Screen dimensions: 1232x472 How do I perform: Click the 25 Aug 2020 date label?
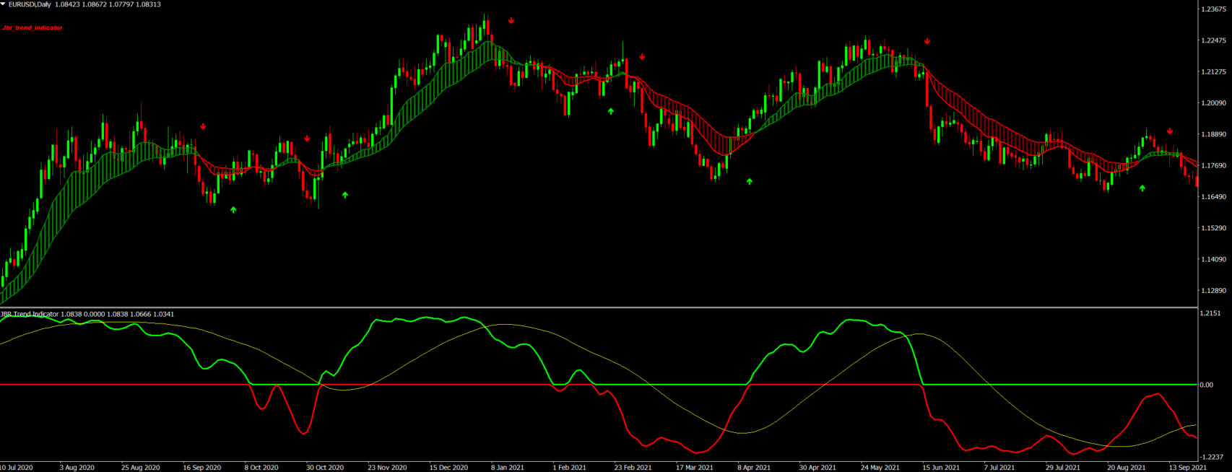[141, 468]
